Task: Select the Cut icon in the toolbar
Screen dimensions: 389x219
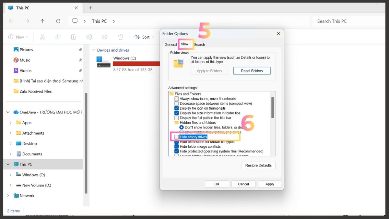Action: pos(42,37)
